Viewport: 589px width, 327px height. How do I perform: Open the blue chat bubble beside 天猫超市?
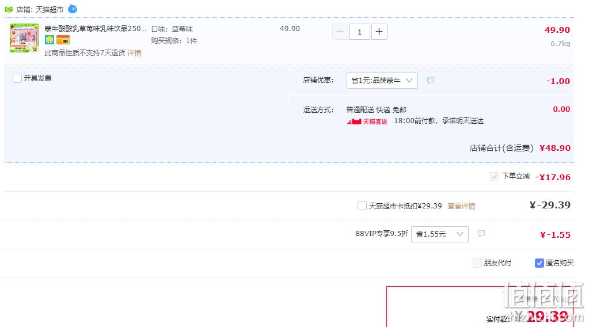tap(73, 9)
